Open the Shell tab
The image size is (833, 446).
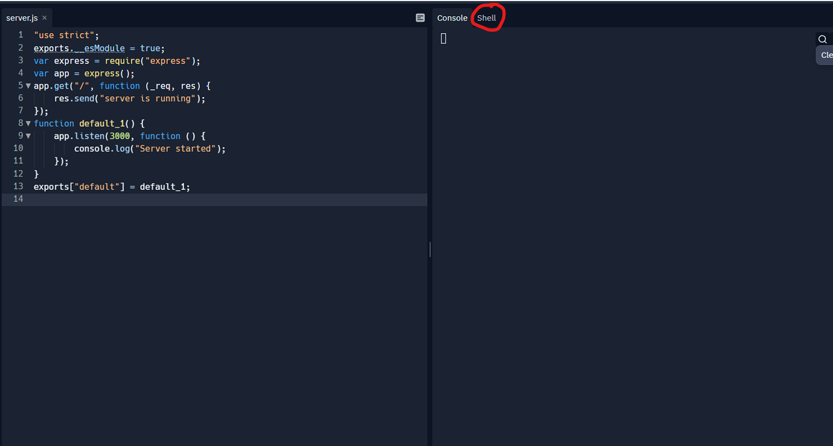click(487, 18)
